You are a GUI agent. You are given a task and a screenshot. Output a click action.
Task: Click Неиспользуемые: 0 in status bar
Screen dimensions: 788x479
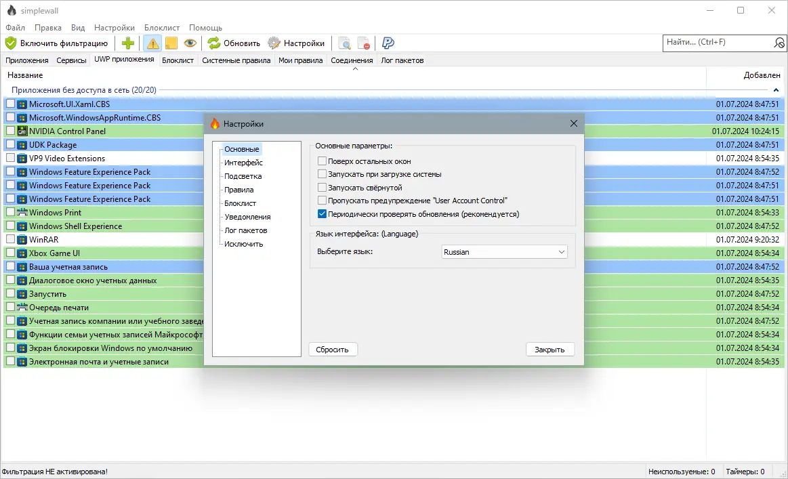click(682, 472)
